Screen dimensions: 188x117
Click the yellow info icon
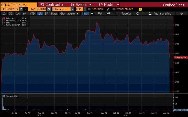pos(140,9)
